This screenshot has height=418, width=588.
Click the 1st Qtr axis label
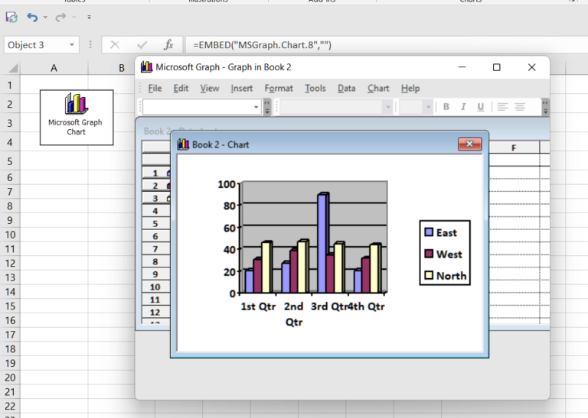click(258, 306)
